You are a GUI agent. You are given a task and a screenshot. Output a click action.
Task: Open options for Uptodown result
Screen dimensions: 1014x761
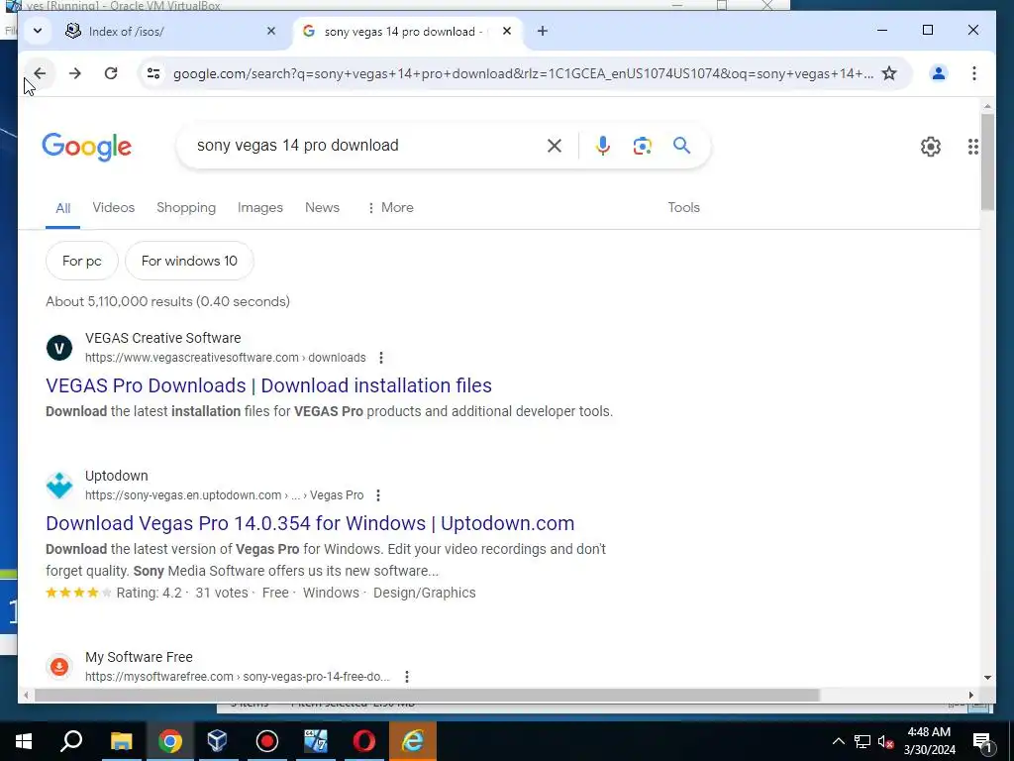click(x=377, y=495)
